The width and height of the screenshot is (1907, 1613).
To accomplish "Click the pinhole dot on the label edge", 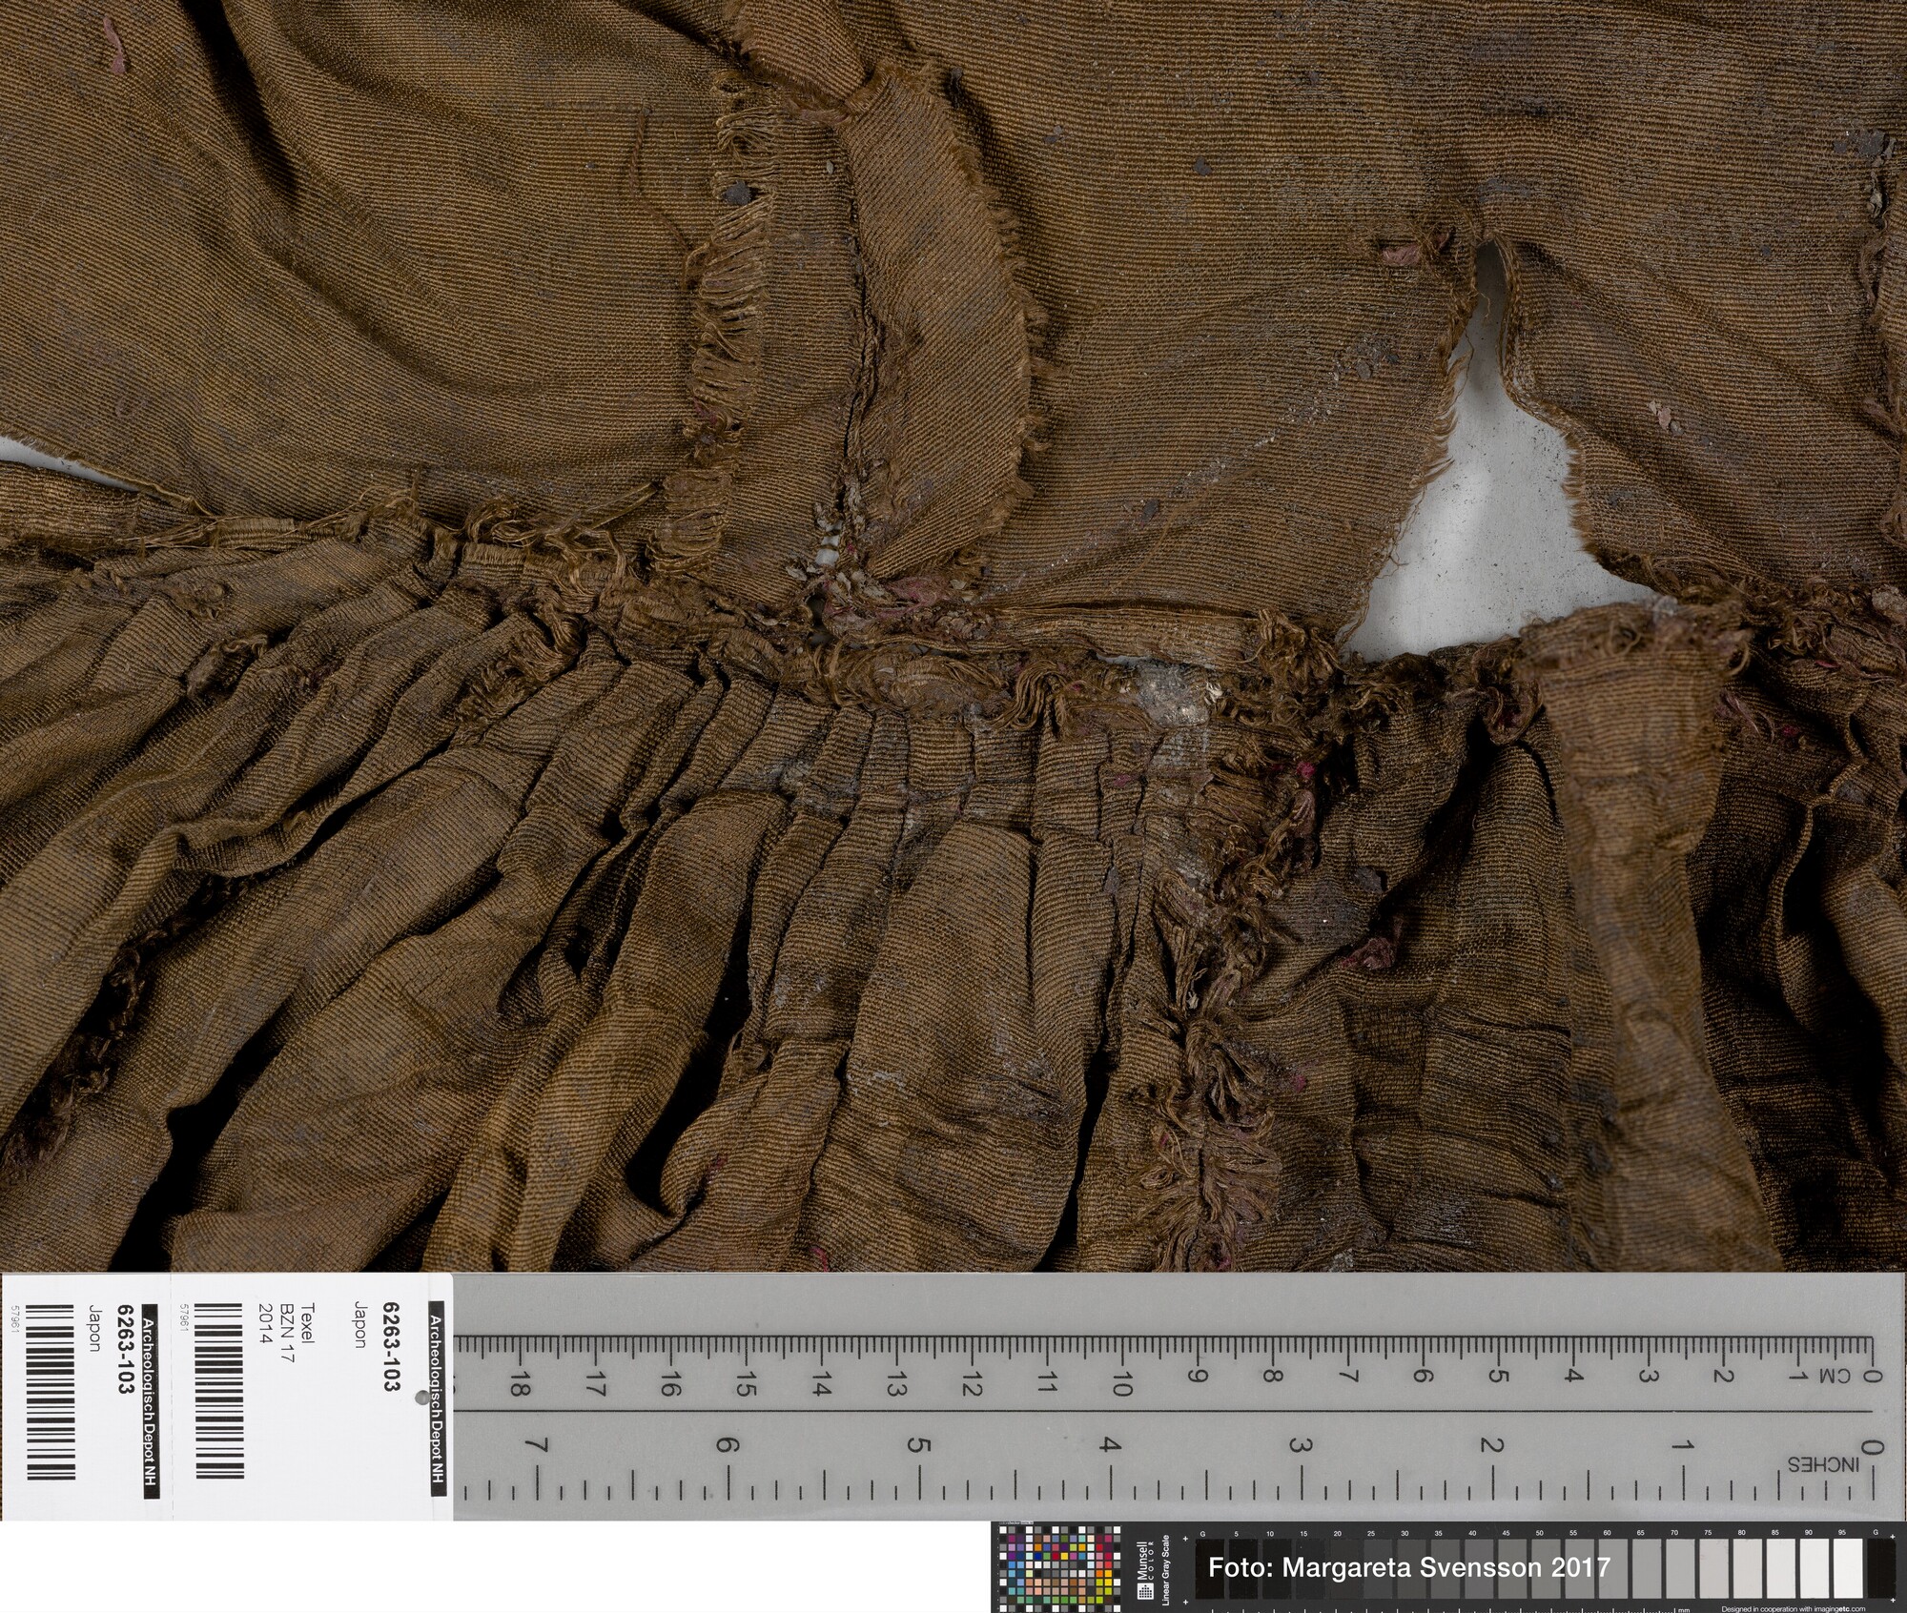I will pos(422,1398).
